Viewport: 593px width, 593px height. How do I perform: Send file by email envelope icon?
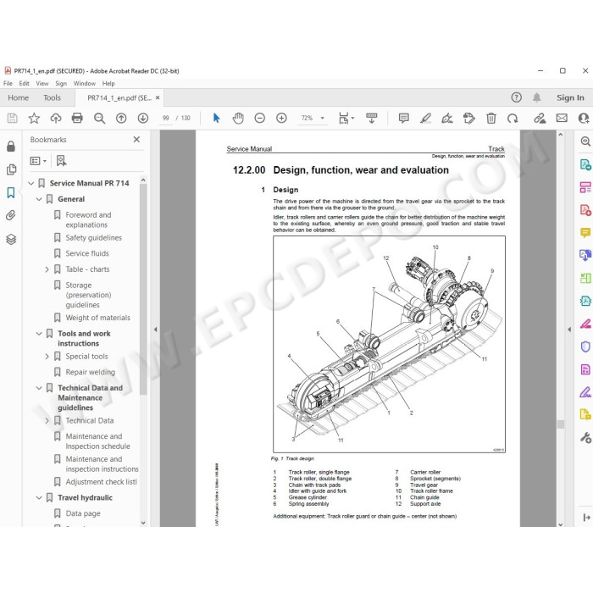tap(562, 119)
